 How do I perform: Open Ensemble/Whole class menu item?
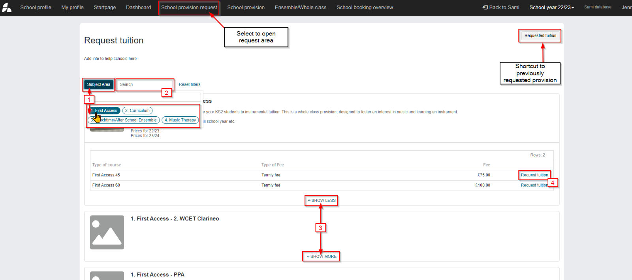pos(301,7)
